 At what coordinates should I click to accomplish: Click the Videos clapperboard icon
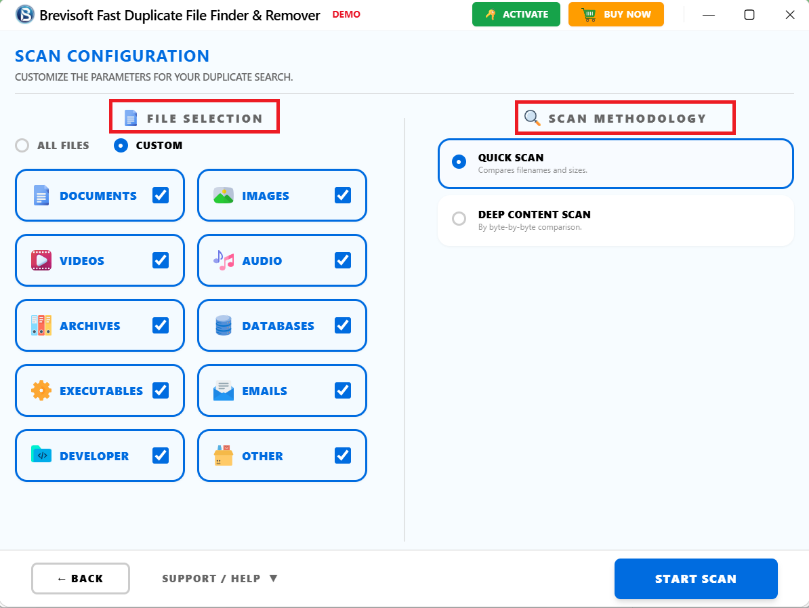[41, 260]
